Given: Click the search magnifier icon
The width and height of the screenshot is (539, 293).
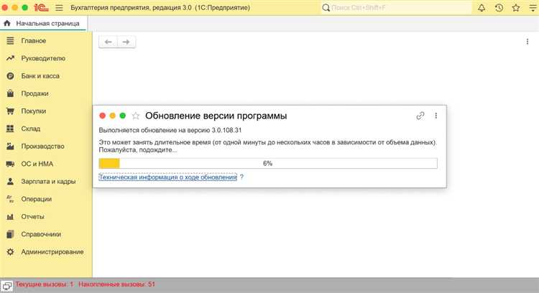Looking at the screenshot, I should pyautogui.click(x=326, y=8).
